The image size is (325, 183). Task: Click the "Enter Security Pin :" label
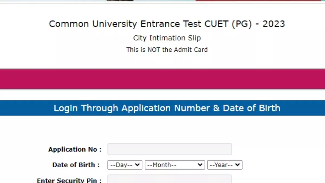[x=69, y=180]
